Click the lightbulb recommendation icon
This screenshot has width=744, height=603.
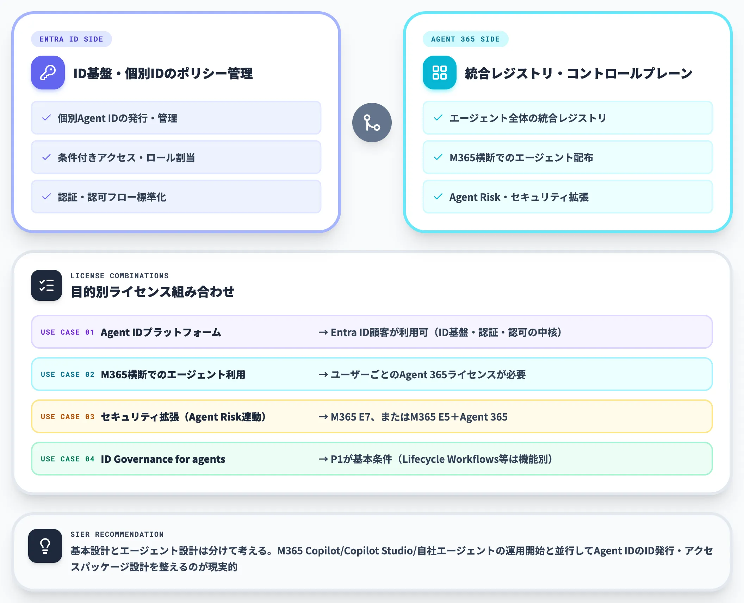click(45, 546)
